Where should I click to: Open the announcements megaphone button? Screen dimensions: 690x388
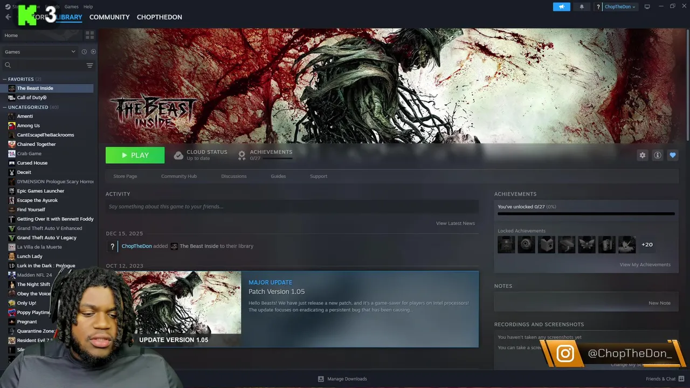click(561, 6)
